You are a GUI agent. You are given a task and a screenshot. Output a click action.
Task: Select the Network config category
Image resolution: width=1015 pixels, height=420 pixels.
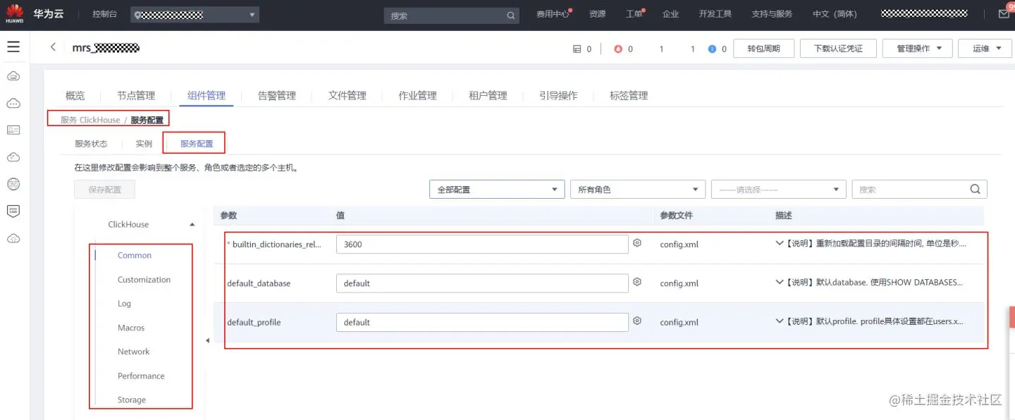pyautogui.click(x=133, y=351)
